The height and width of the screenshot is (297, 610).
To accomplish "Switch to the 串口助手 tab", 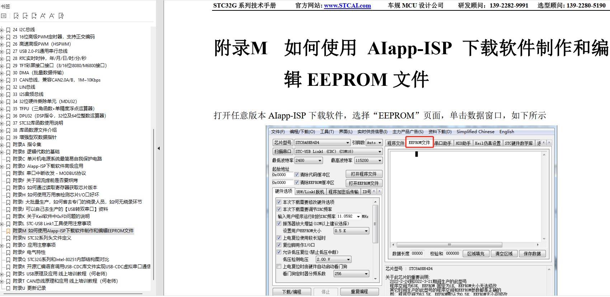I will (x=443, y=143).
